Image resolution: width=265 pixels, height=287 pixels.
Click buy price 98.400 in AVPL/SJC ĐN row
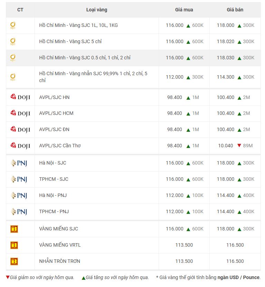point(174,130)
